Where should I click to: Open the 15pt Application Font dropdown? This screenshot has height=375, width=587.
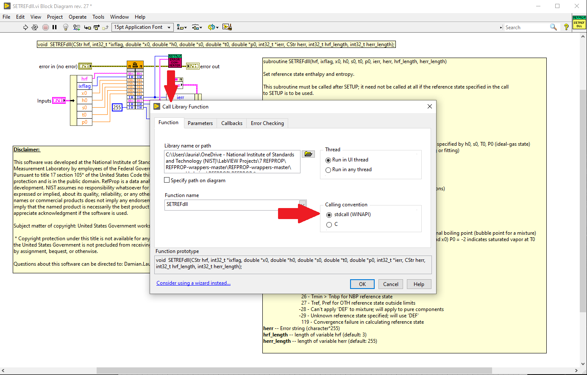[168, 27]
